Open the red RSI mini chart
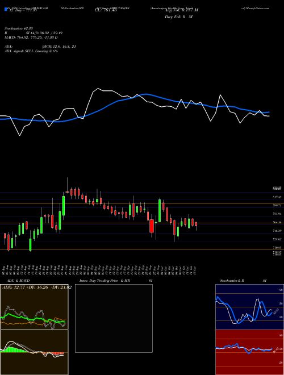 [249, 352]
